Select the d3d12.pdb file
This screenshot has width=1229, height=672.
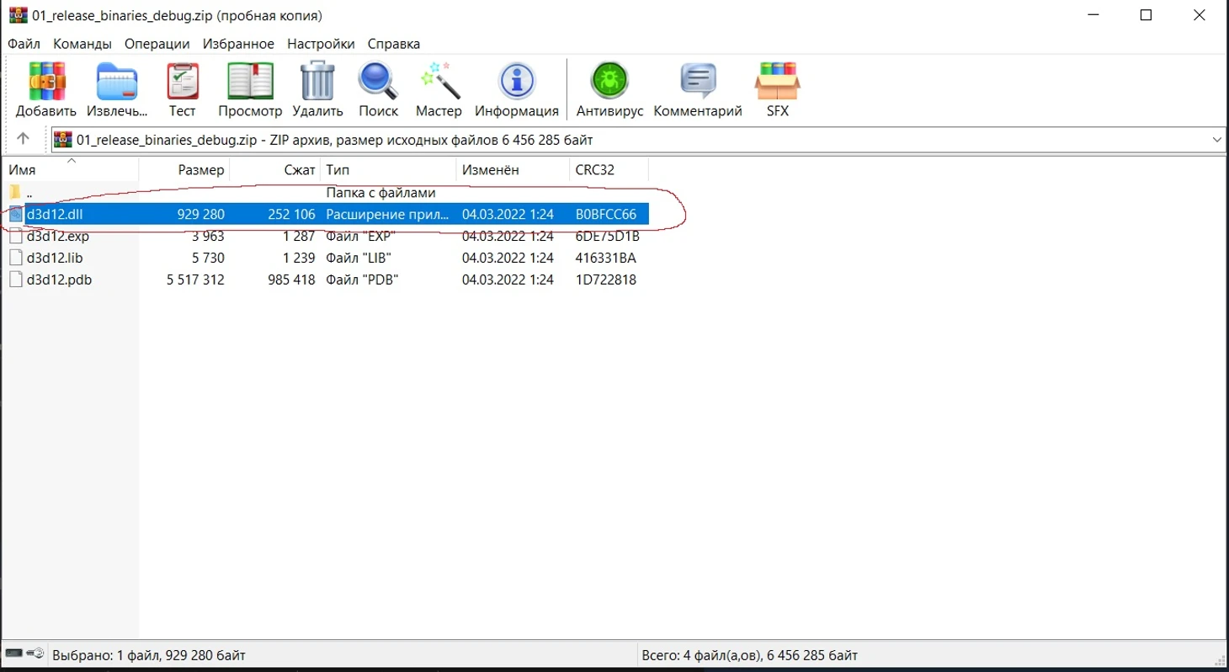59,280
